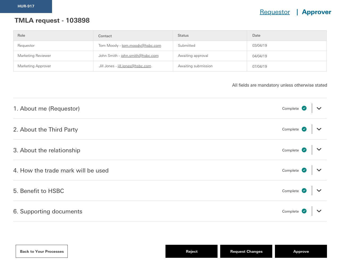Expand the About the Third Party chevron
This screenshot has width=340, height=274.
(319, 129)
